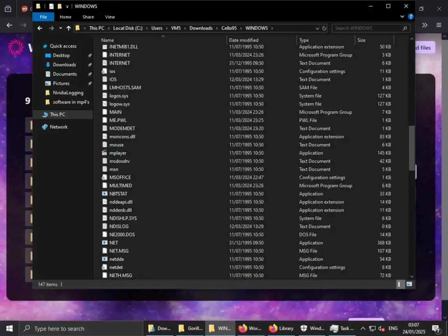448x336 pixels.
Task: Open the Share ribbon tab
Action: (88, 17)
